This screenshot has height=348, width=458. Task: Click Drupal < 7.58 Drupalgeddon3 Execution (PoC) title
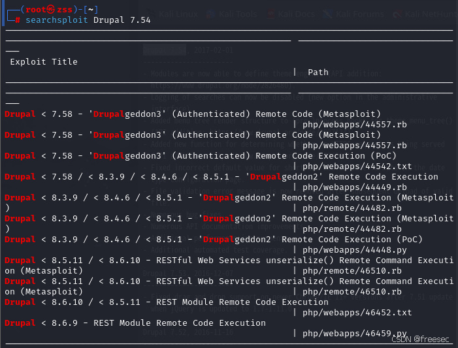(x=201, y=156)
